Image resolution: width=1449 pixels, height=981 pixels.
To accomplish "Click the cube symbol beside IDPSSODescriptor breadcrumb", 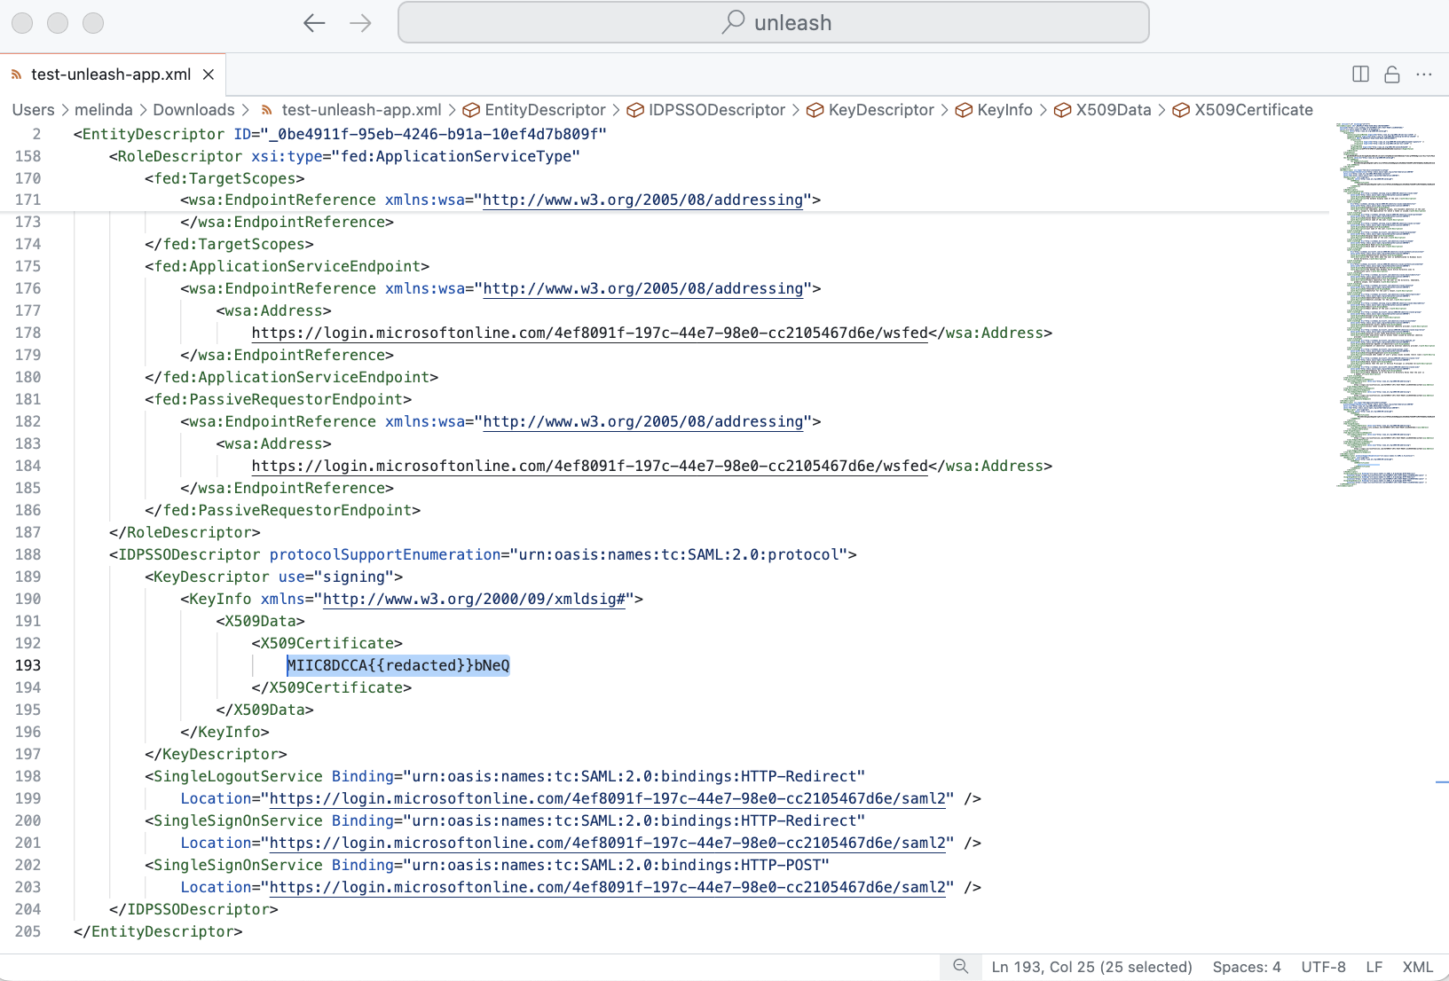I will (634, 110).
